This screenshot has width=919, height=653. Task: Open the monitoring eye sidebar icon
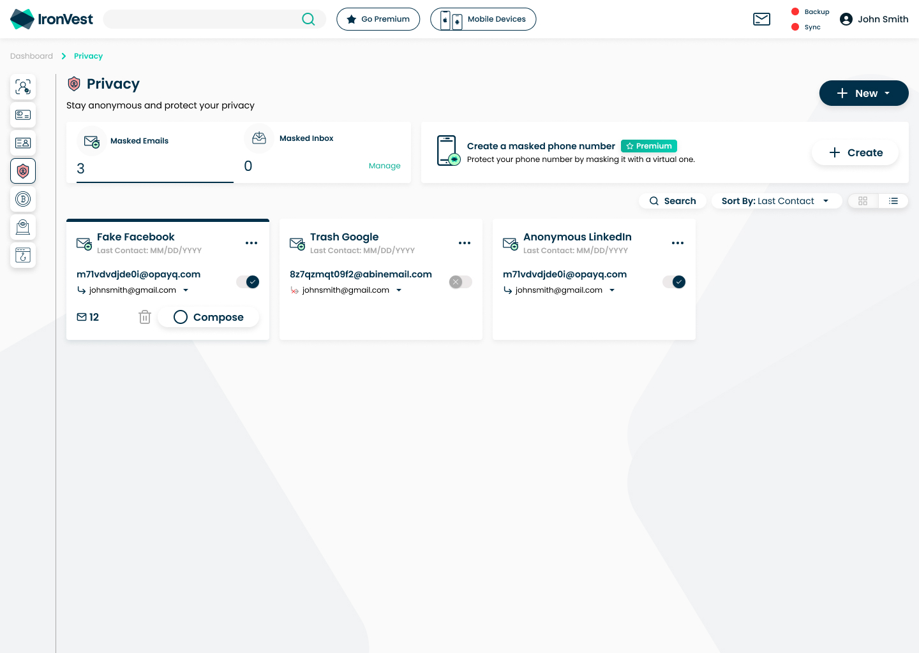click(x=23, y=227)
